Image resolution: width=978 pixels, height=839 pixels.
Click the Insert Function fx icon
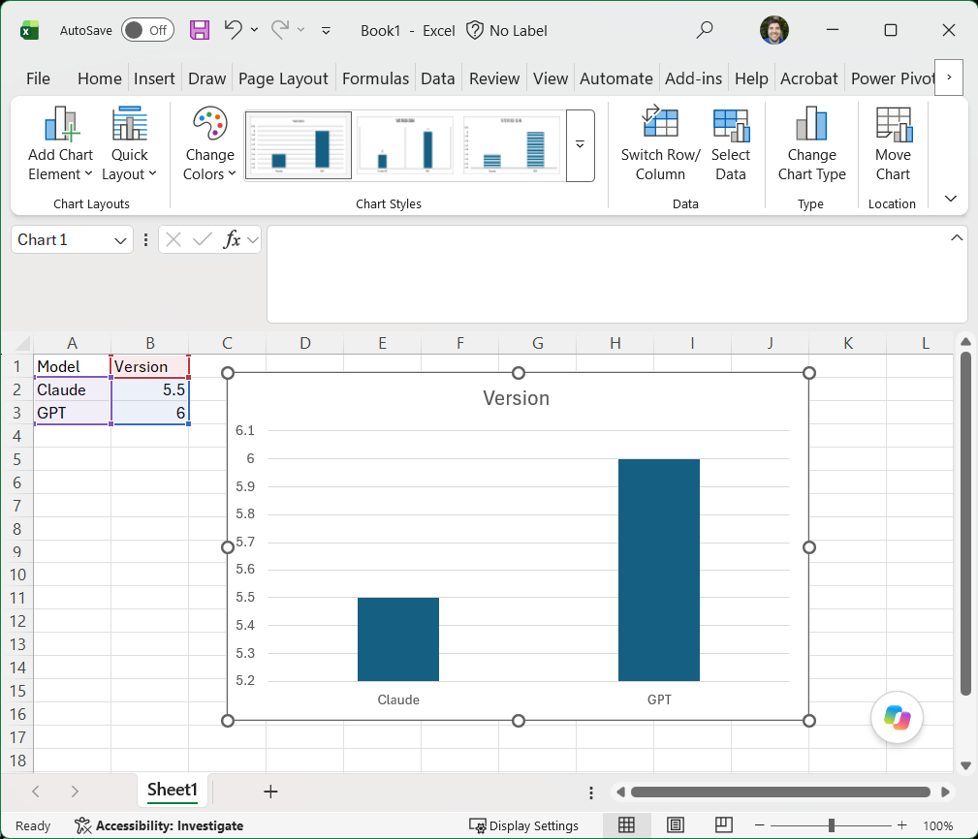coord(232,239)
